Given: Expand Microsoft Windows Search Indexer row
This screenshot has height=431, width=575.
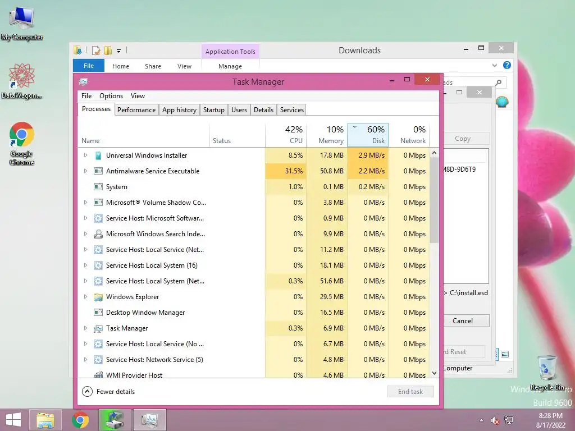Looking at the screenshot, I should coord(85,234).
